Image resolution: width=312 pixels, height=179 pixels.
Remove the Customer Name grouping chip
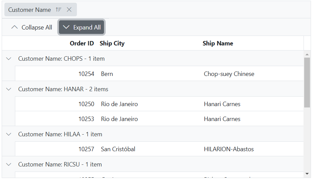69,10
